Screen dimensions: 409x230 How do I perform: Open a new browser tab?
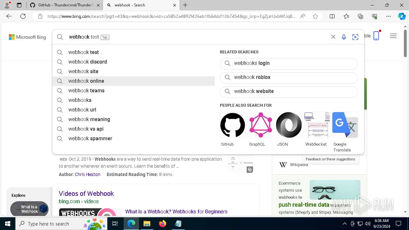pos(185,5)
